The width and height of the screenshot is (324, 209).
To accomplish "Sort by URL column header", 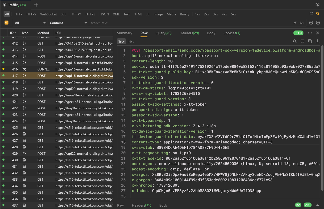I will pyautogui.click(x=58, y=33).
